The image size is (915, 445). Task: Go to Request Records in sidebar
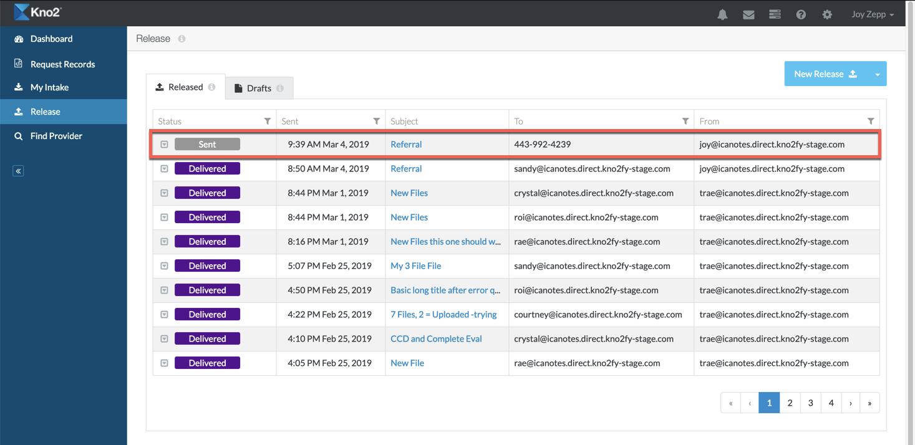(62, 64)
